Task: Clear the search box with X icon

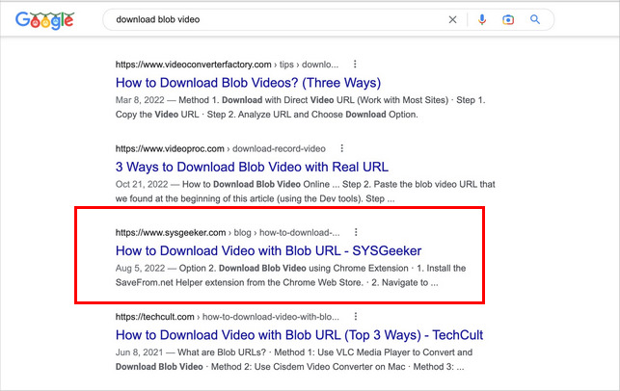Action: (453, 19)
